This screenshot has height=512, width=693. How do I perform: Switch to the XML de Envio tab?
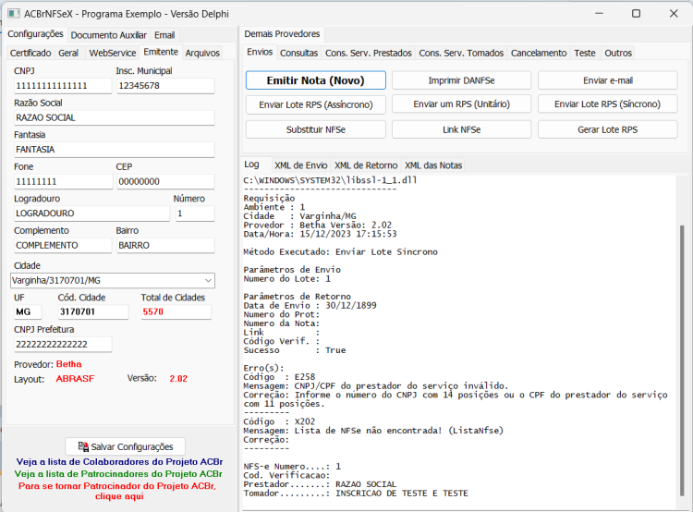click(x=300, y=165)
